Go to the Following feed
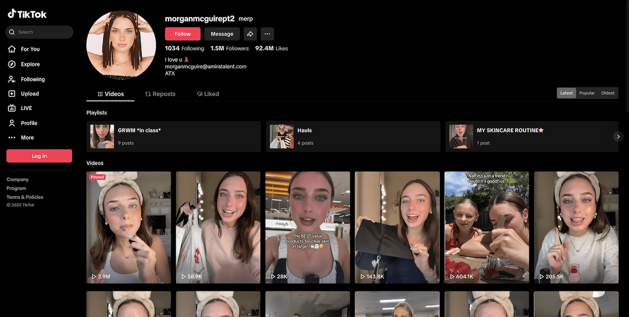629x317 pixels. pos(32,79)
